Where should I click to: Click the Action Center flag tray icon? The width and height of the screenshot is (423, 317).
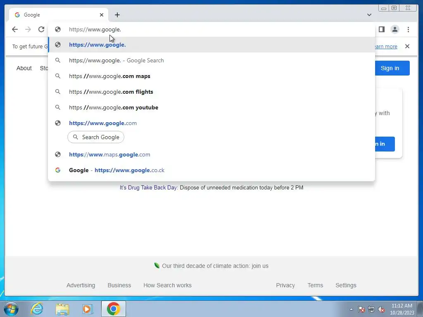tap(361, 309)
